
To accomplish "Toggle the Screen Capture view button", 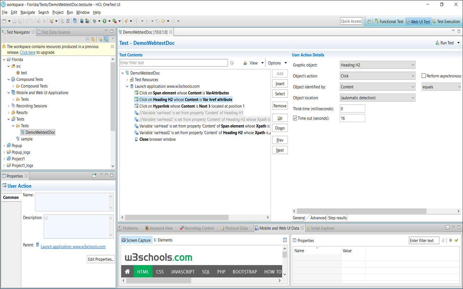I will [x=136, y=240].
